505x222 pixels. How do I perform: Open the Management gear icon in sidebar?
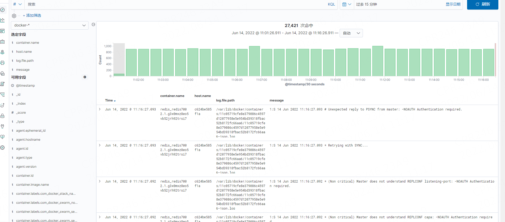pos(2,148)
